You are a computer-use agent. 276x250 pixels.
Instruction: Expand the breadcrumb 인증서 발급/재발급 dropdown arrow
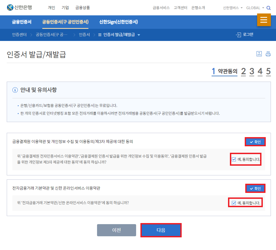pos(139,35)
